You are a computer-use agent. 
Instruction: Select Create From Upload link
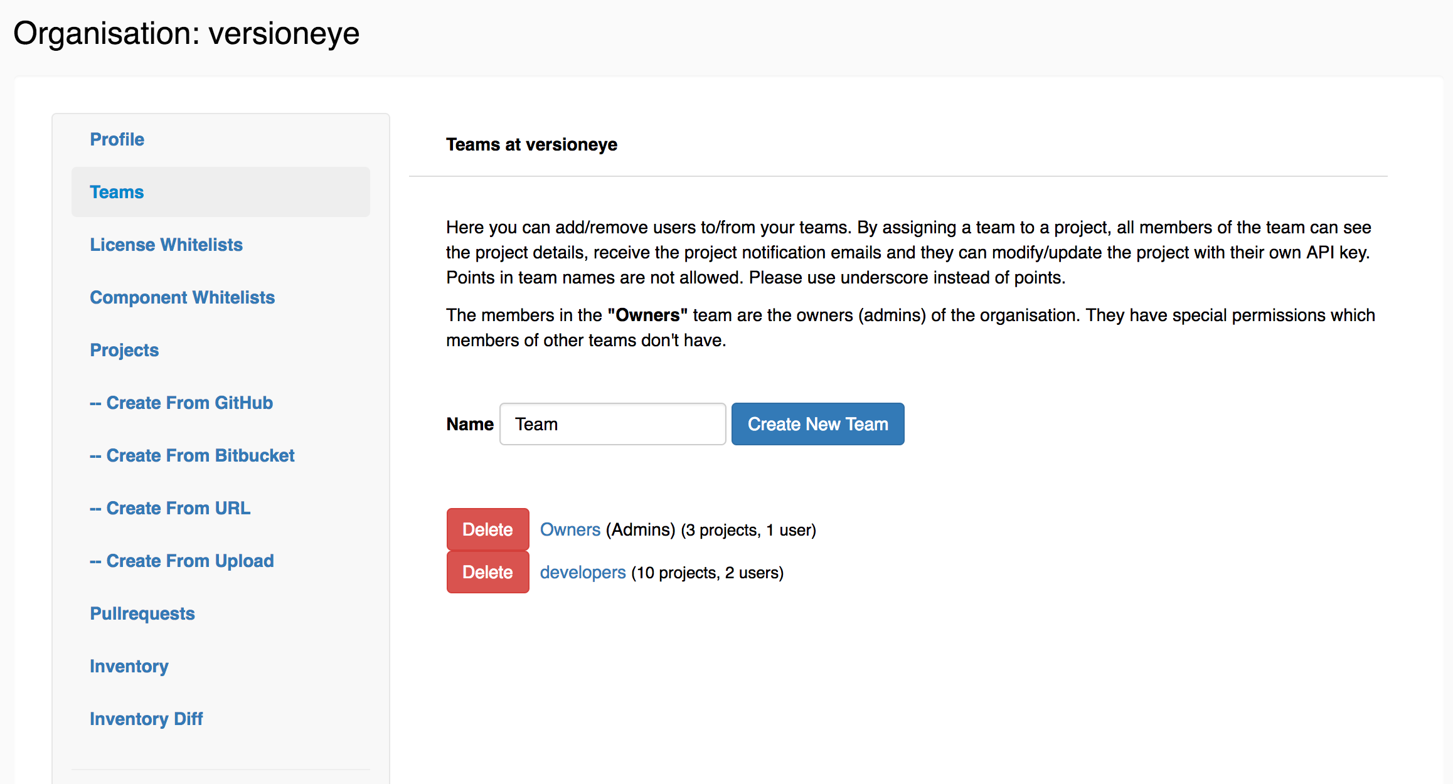click(182, 561)
